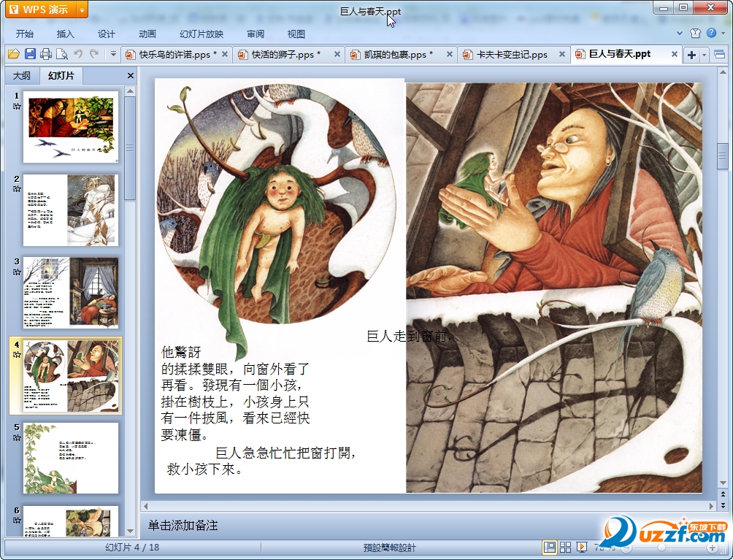Add a new document tab with the plus button
This screenshot has width=733, height=560.
point(691,55)
